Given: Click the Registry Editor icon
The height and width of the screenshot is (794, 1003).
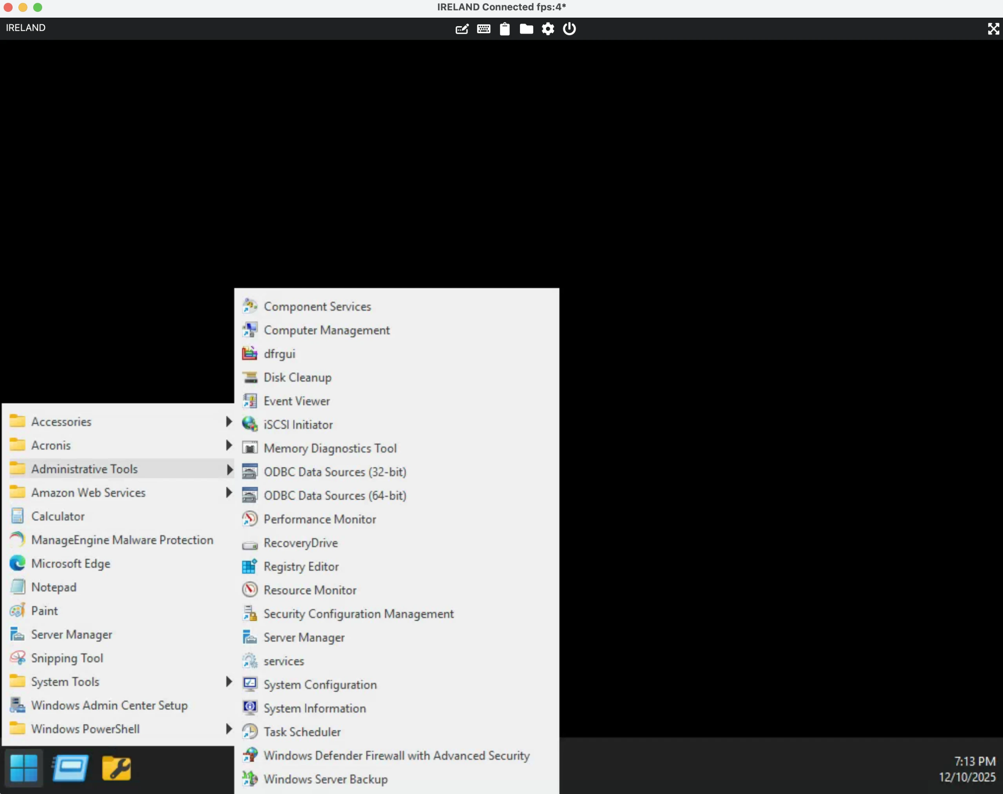Looking at the screenshot, I should tap(250, 567).
